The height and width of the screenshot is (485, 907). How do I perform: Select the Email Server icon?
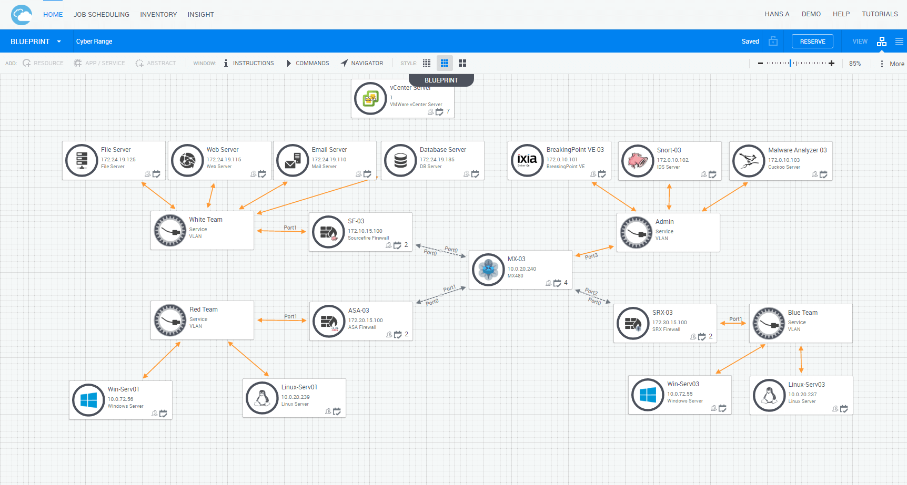[293, 160]
